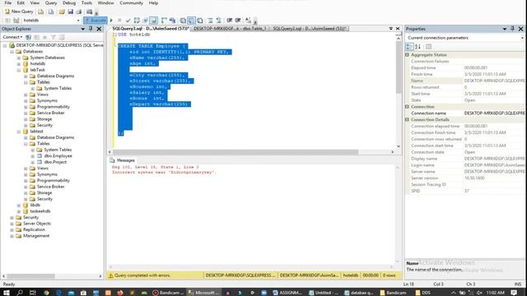
Task: Uncomment the selected lines
Action: [218, 21]
